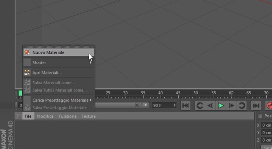Toggle the red record keyframe button
Screen dimensions: 272x149
tap(269, 105)
